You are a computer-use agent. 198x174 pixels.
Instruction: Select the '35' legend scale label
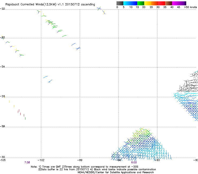(165, 7)
